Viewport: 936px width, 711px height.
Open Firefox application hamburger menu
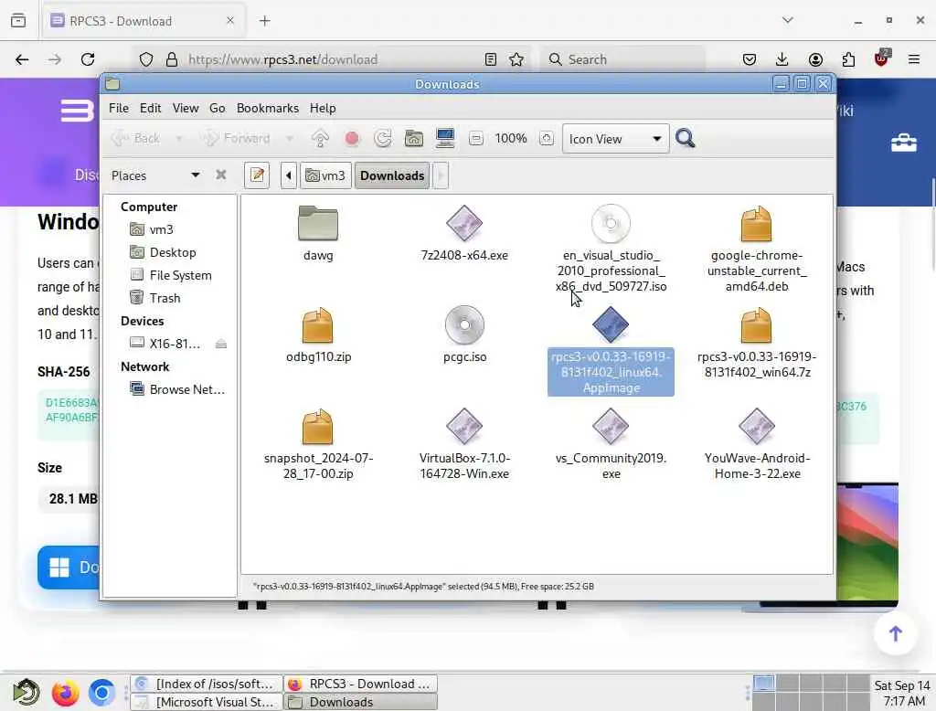(x=914, y=59)
